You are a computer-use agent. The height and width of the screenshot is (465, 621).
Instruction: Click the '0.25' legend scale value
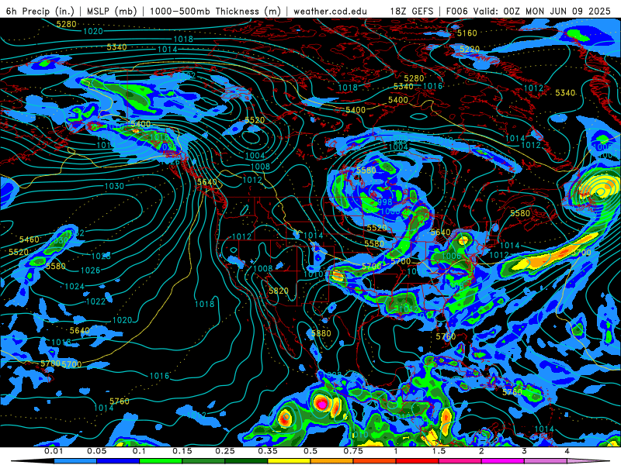coord(225,451)
